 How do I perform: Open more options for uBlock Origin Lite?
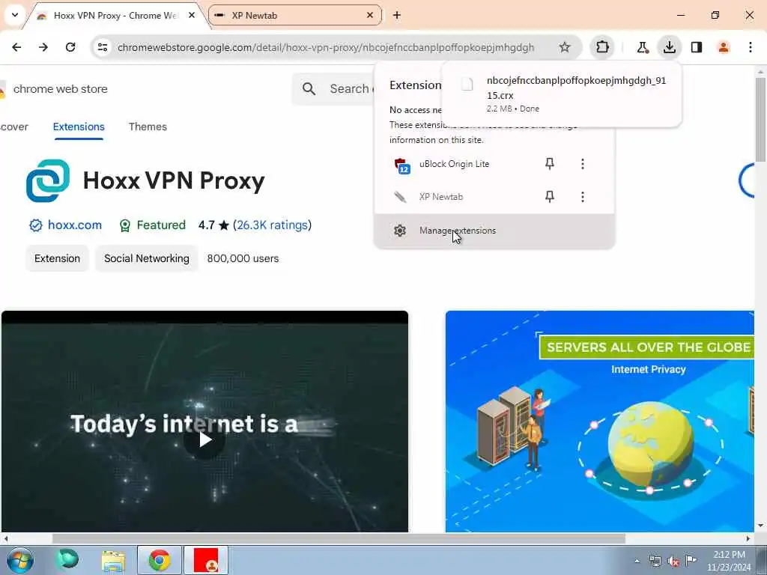583,164
